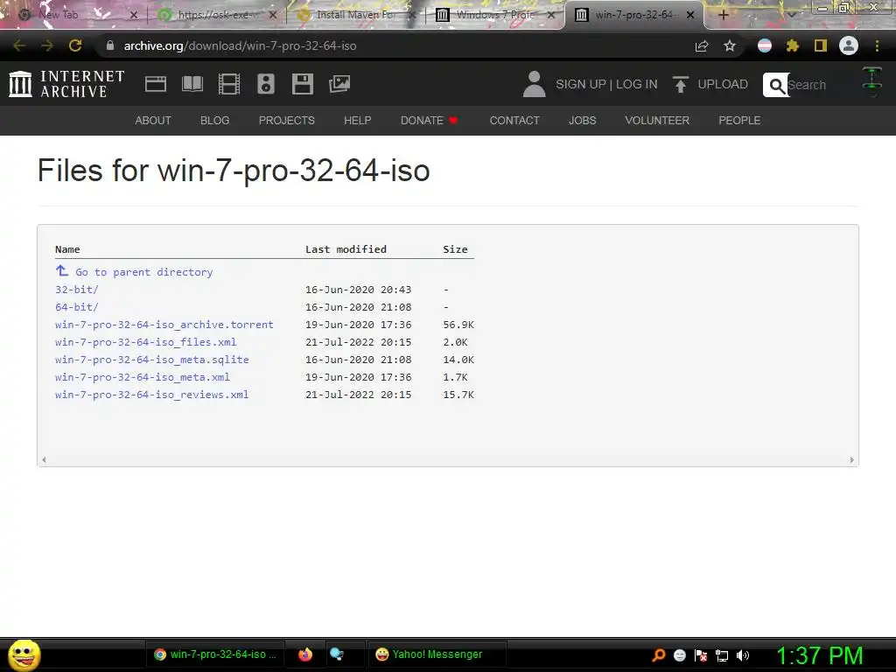Open the extensions puzzle icon
Viewport: 896px width, 672px height.
(792, 45)
